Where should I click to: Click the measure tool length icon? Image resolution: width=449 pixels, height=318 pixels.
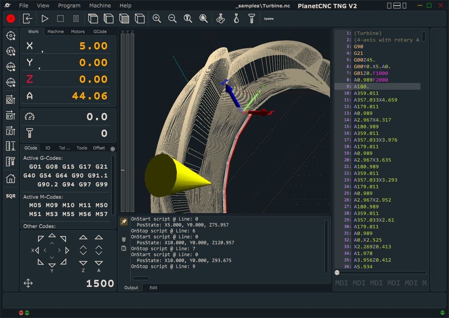(x=10, y=162)
